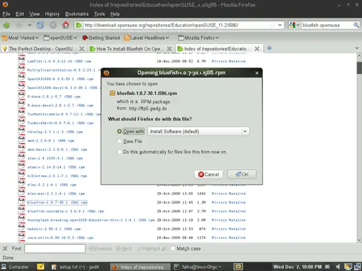This screenshot has height=271, width=362.
Task: Open search engine selector dropdown
Action: coord(294,25)
